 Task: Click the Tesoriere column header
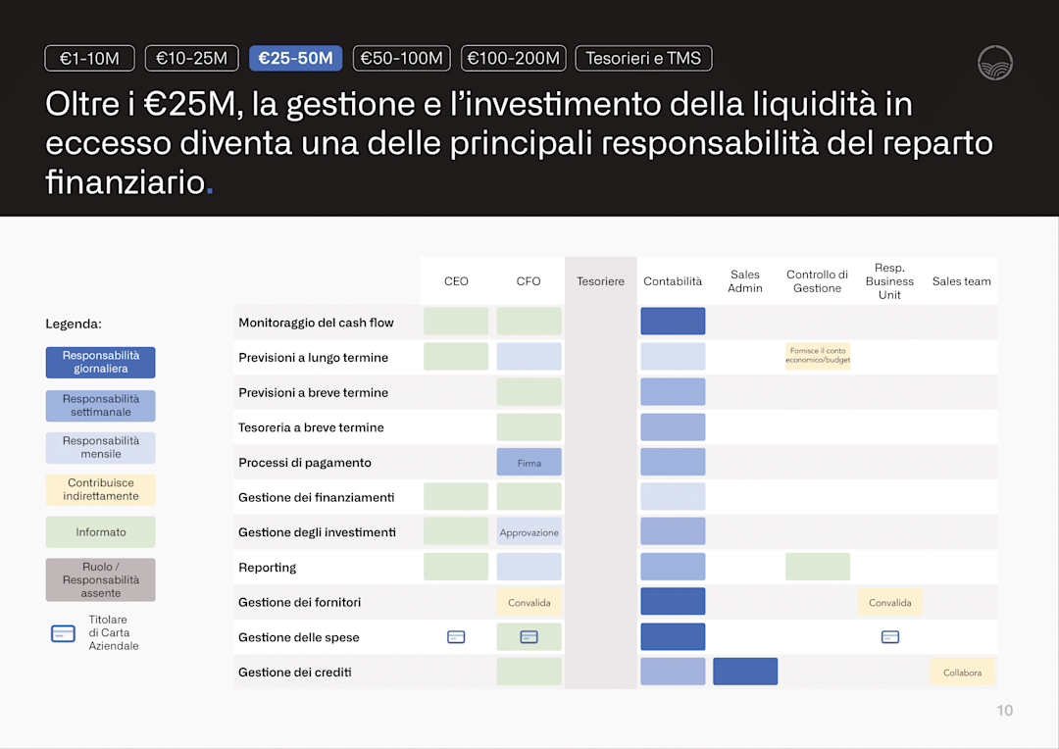(x=600, y=281)
